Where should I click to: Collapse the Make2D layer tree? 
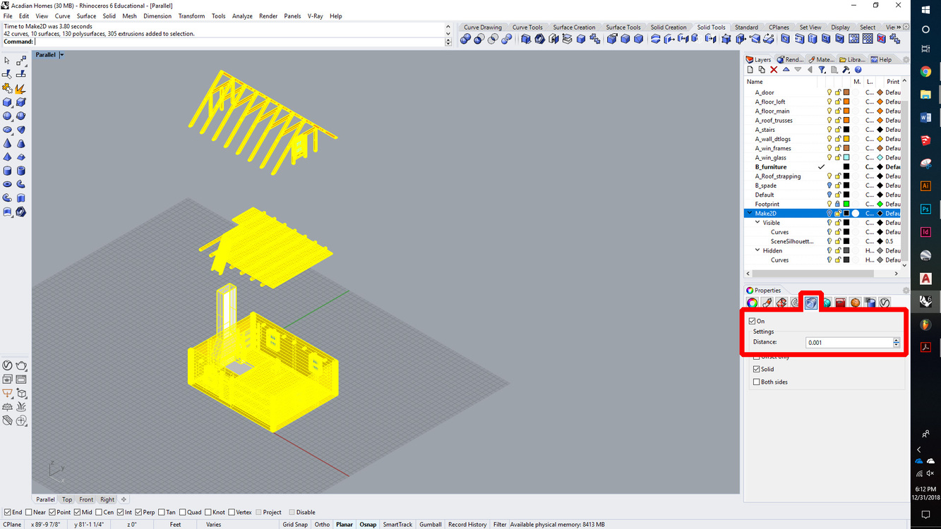pos(750,213)
